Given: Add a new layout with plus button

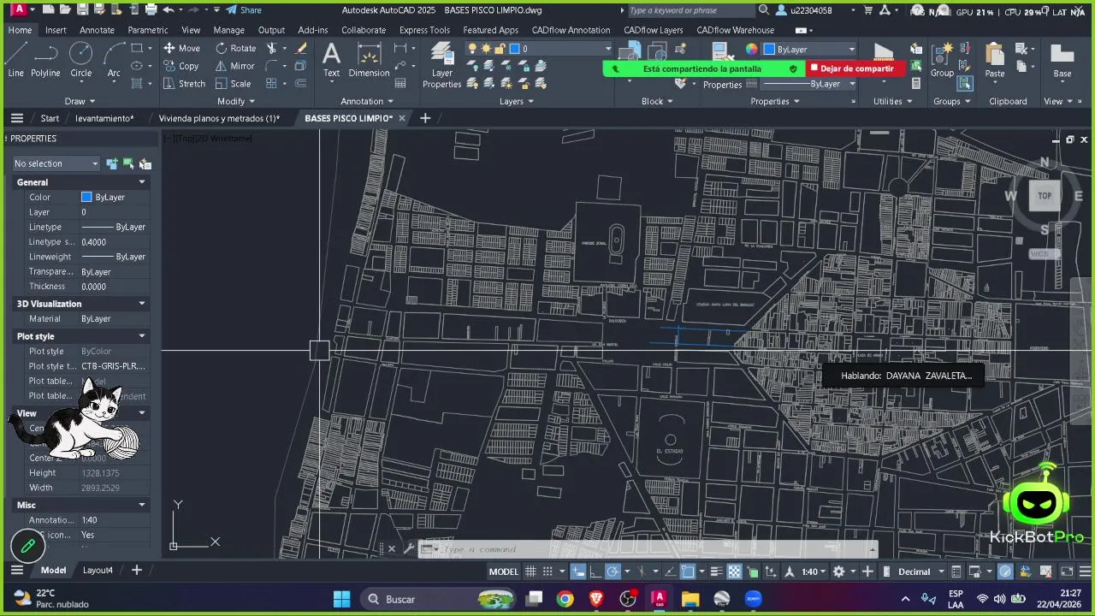Looking at the screenshot, I should coord(136,570).
